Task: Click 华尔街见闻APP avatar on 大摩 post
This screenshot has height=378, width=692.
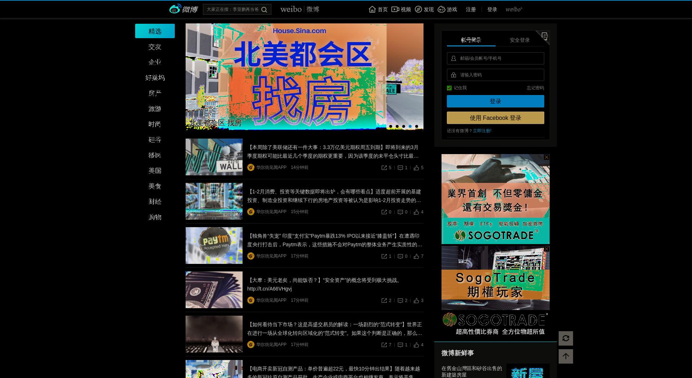Action: click(251, 300)
